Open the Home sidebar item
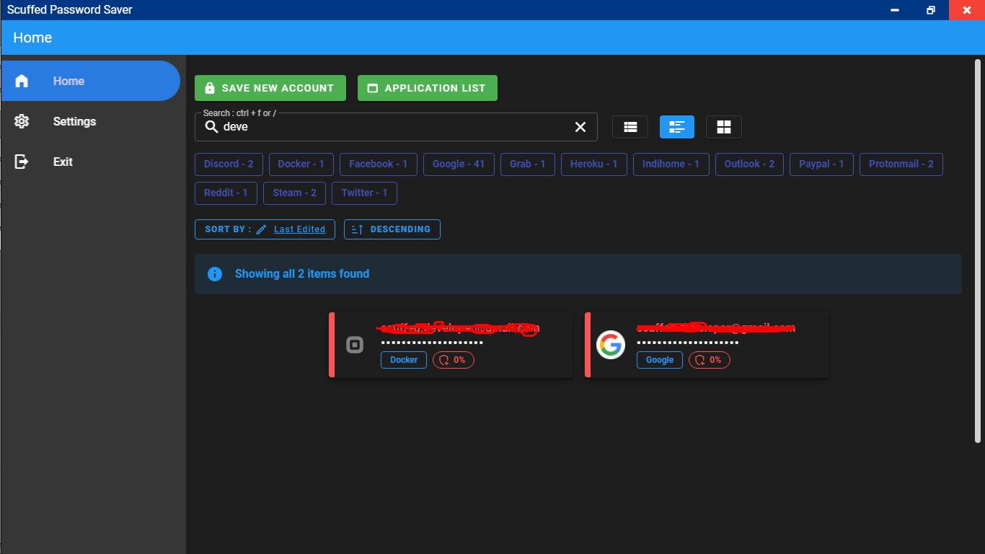Viewport: 985px width, 554px height. pyautogui.click(x=90, y=81)
